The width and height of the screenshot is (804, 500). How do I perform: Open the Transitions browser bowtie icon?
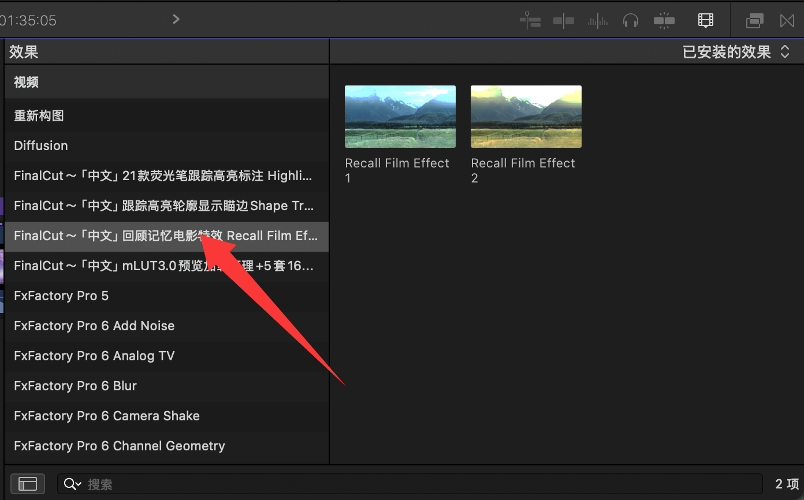coord(787,21)
